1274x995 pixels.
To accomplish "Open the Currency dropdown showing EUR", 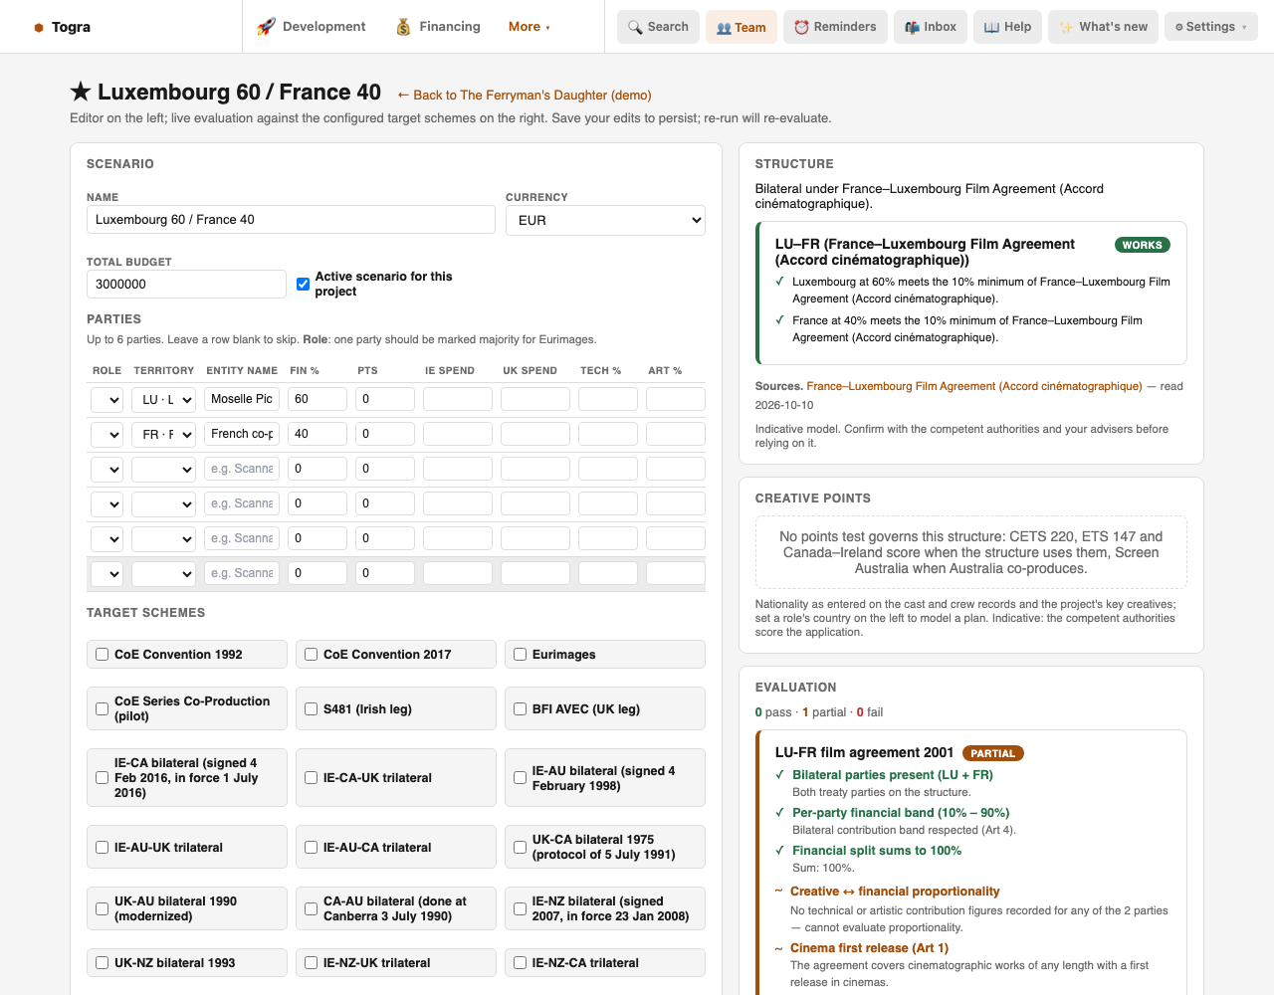I will [605, 220].
